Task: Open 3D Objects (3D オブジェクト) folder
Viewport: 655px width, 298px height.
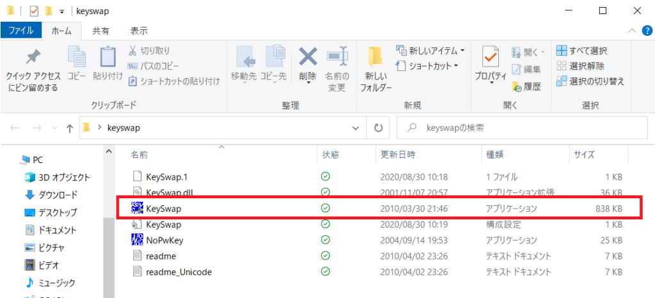Action: coord(57,177)
